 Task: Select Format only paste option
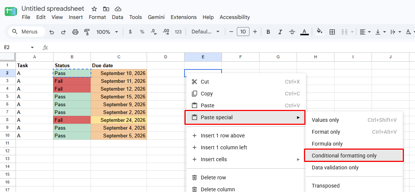354,132
